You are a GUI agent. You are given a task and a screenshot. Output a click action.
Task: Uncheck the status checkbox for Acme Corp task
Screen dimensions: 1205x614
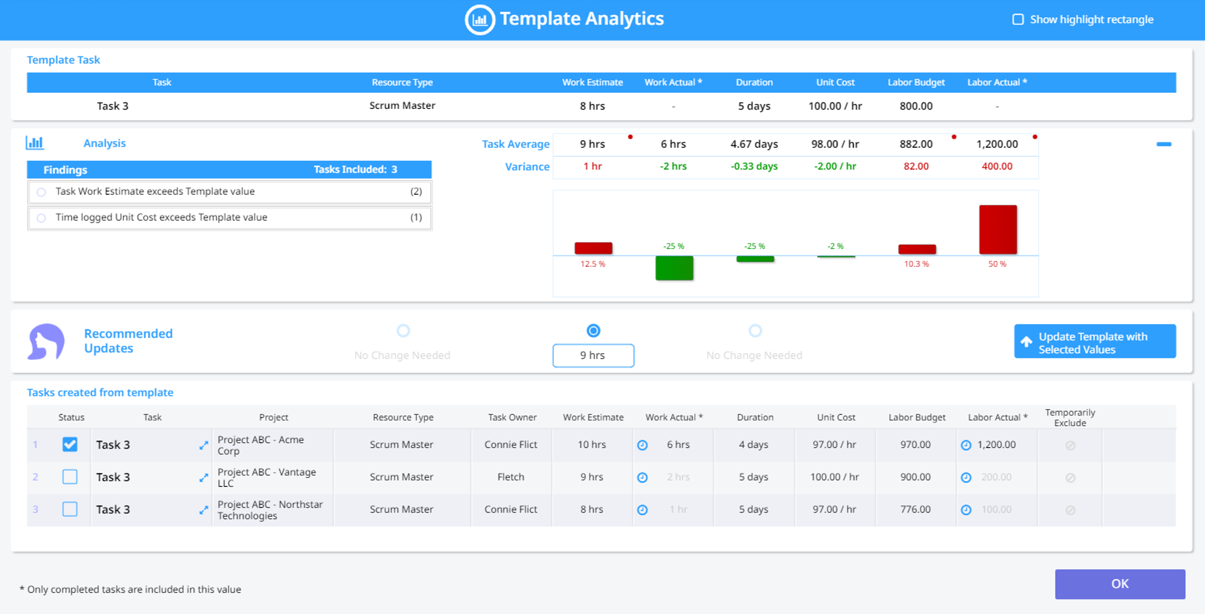pyautogui.click(x=70, y=444)
